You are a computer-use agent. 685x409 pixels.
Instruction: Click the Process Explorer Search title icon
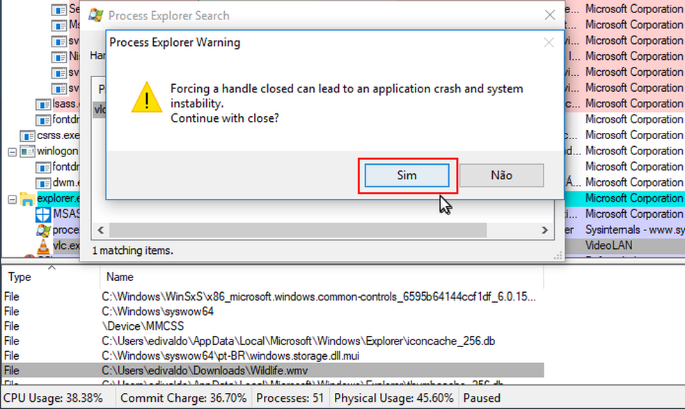point(96,15)
